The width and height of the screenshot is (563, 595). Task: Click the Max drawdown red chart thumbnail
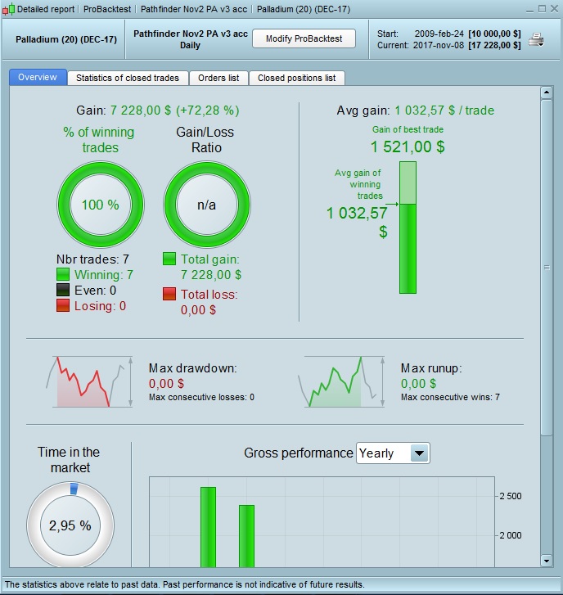point(90,381)
